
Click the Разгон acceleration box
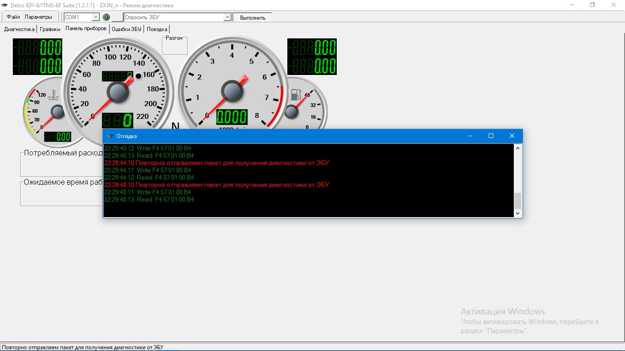pos(174,46)
